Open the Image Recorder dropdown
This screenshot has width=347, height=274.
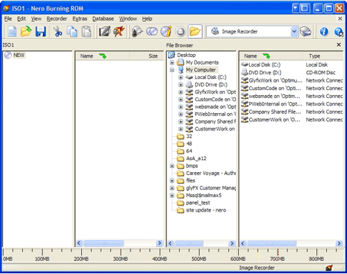(294, 31)
